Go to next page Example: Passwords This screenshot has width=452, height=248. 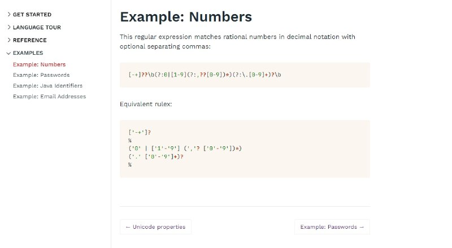(332, 227)
